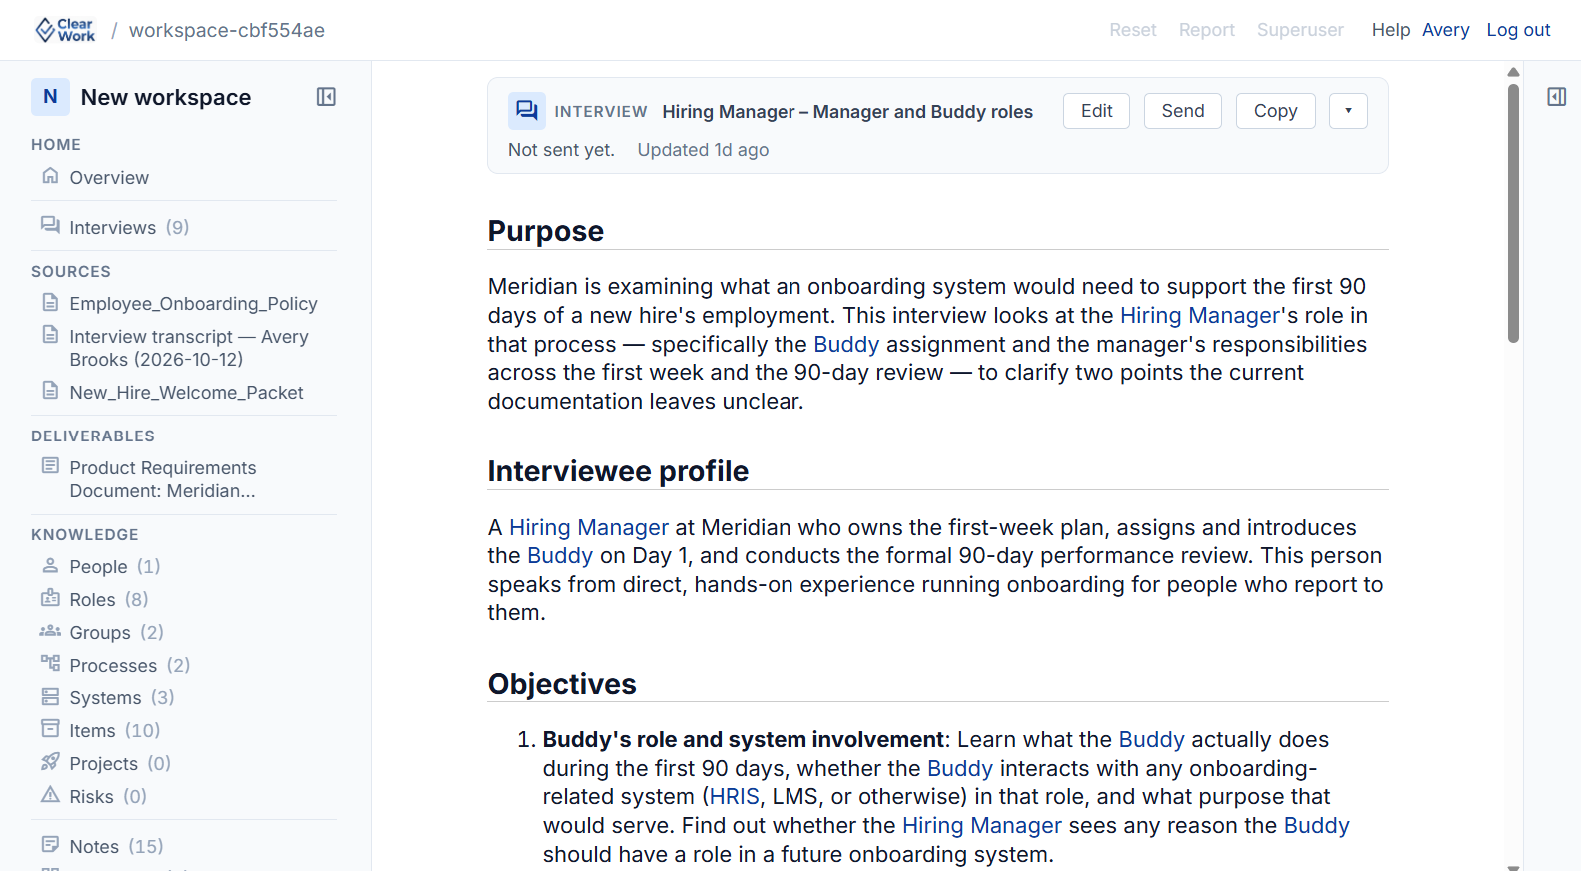
Task: Open the more actions dropdown arrow
Action: click(x=1348, y=111)
